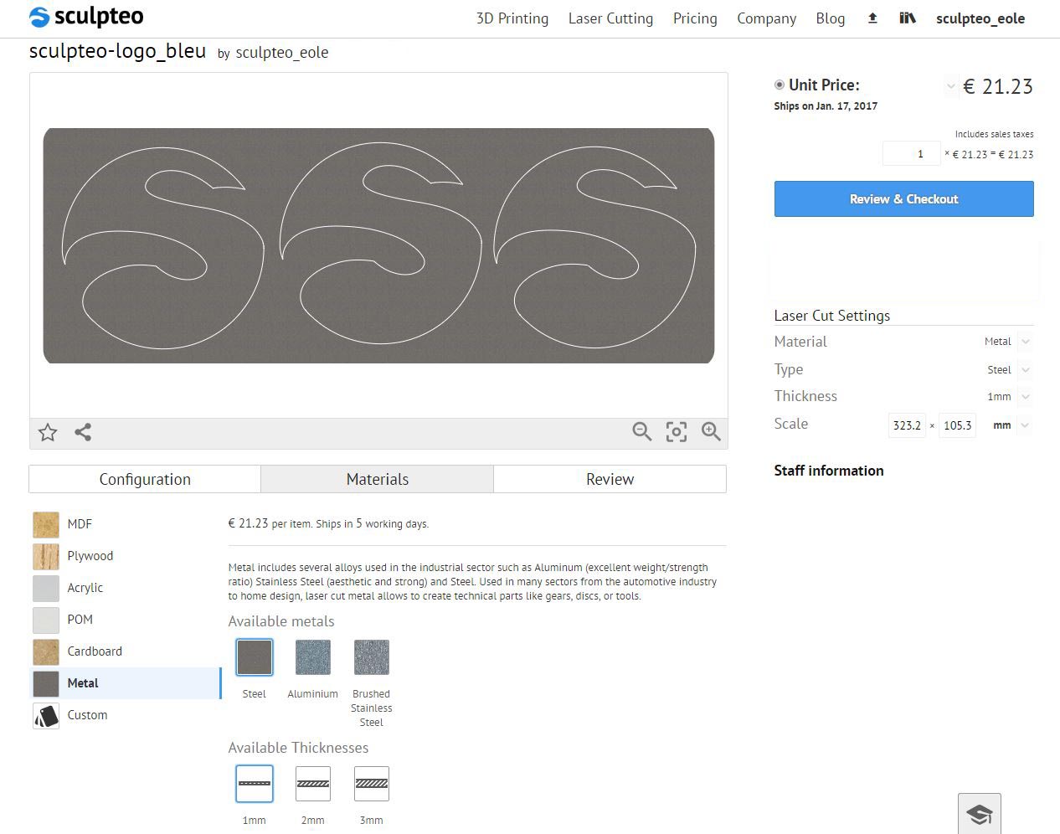Select Cardboard material in the list
The height and width of the screenshot is (834, 1060).
point(126,651)
